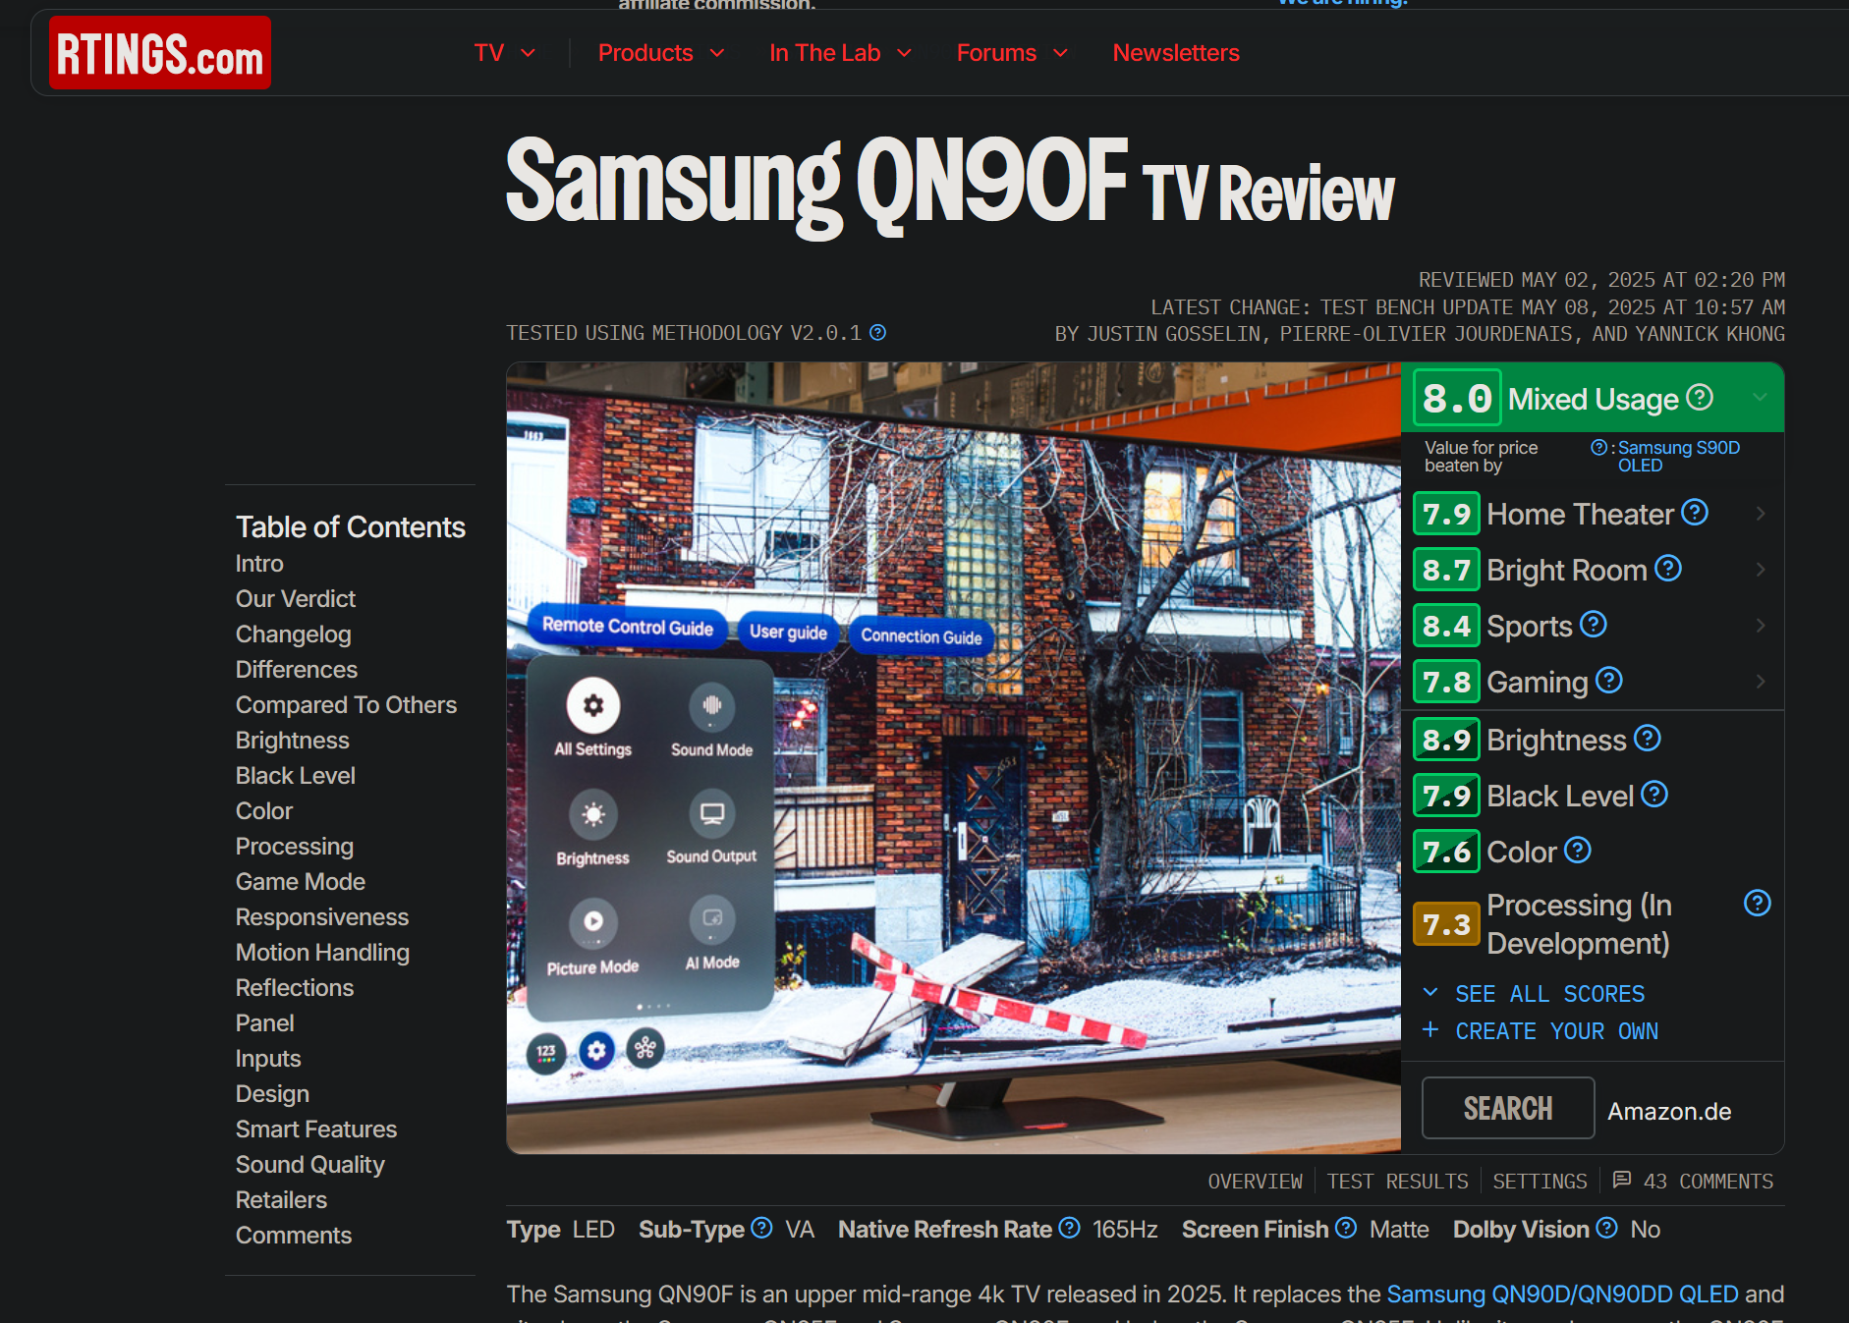Click the Gaming score help icon

1609,680
